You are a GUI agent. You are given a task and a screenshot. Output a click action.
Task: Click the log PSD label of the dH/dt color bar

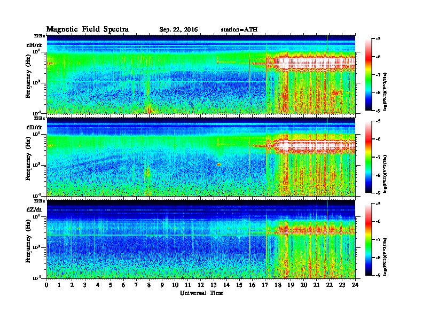coord(386,91)
